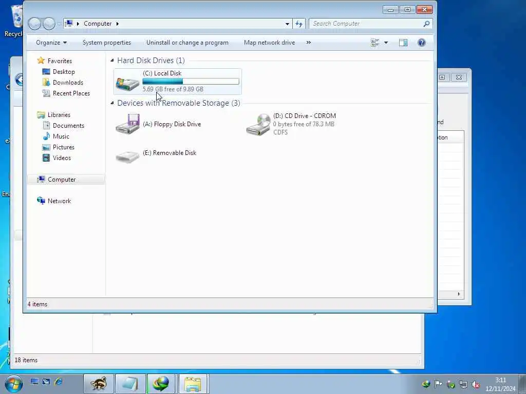The image size is (526, 394).
Task: Click the '4 items' status bar text
Action: pos(37,304)
